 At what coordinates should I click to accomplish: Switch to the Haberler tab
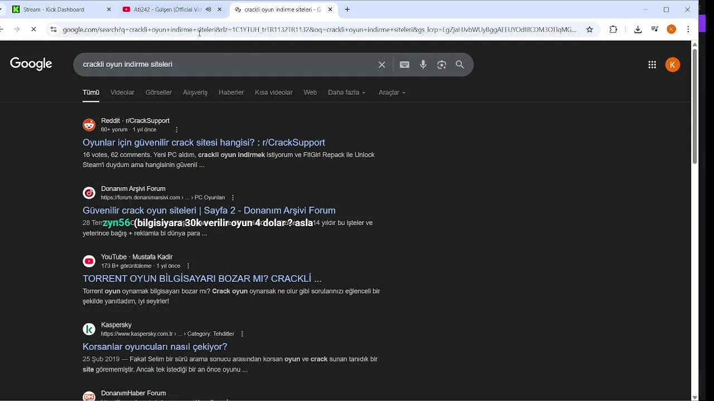pos(231,92)
